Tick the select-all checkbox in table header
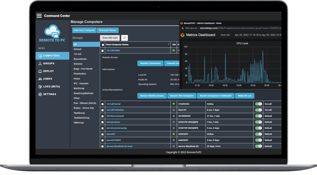317x175 pixels. tap(103, 45)
